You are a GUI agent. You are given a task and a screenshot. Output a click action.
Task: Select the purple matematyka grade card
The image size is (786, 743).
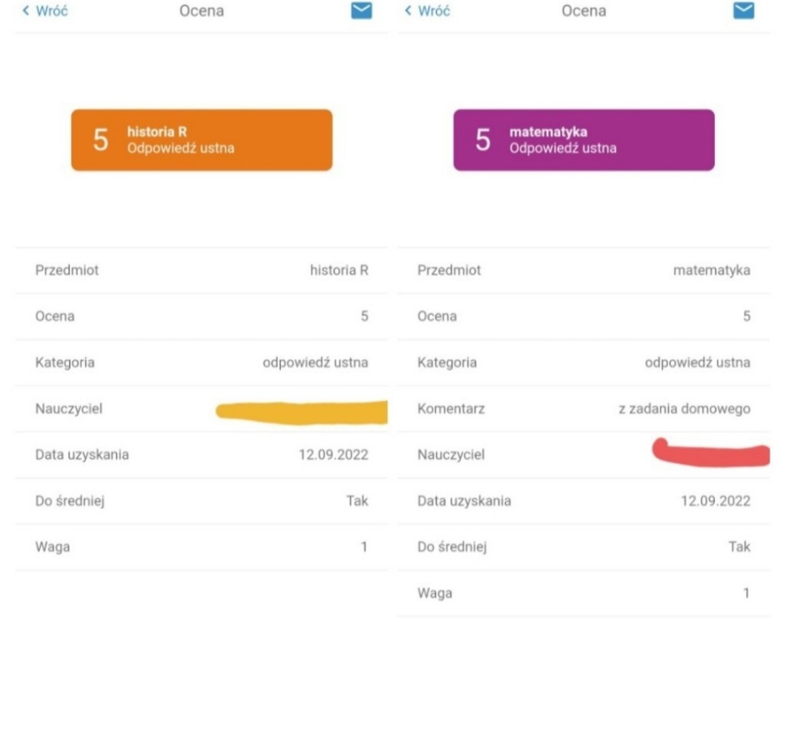584,140
